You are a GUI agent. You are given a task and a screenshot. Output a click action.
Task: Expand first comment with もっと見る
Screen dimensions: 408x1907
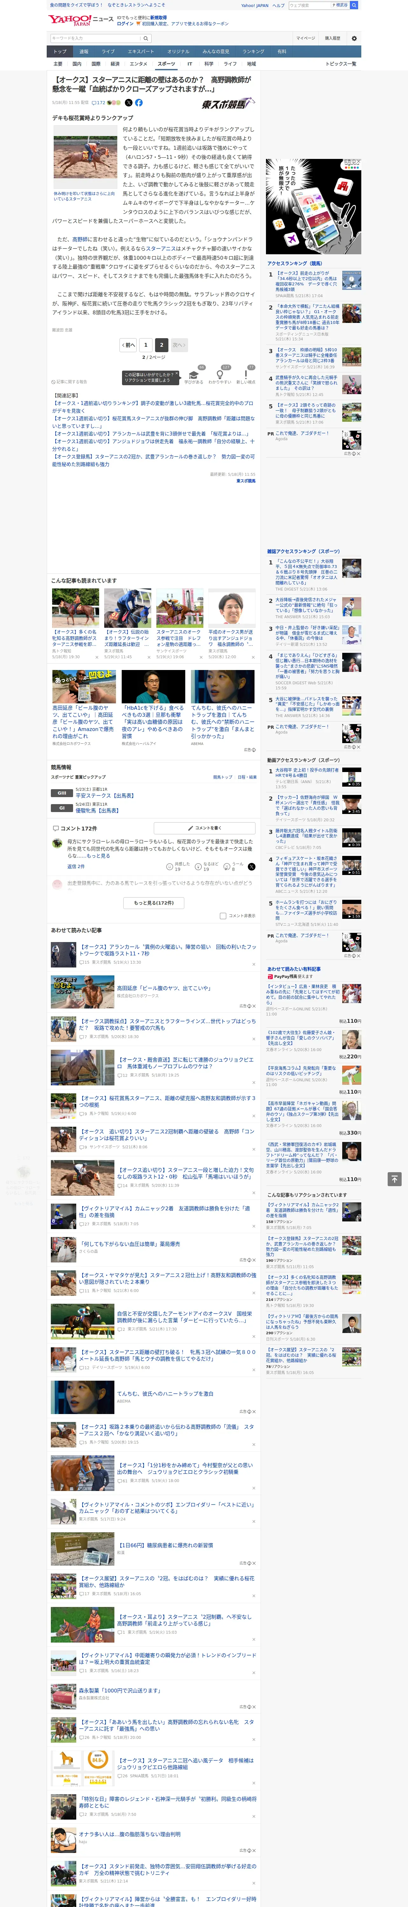[x=98, y=856]
